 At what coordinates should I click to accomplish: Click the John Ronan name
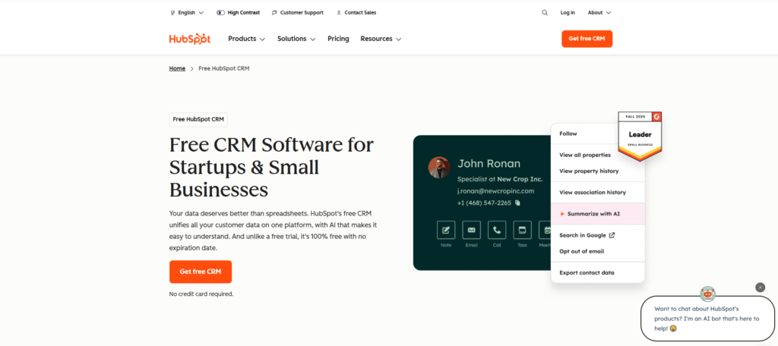pos(489,164)
